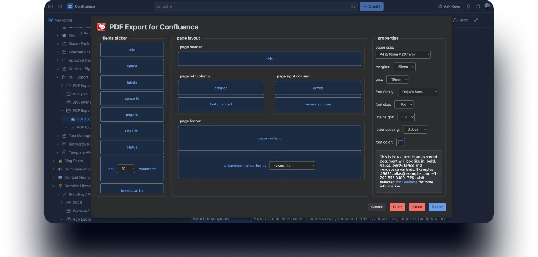Open the help question mark icon

pyautogui.click(x=478, y=6)
